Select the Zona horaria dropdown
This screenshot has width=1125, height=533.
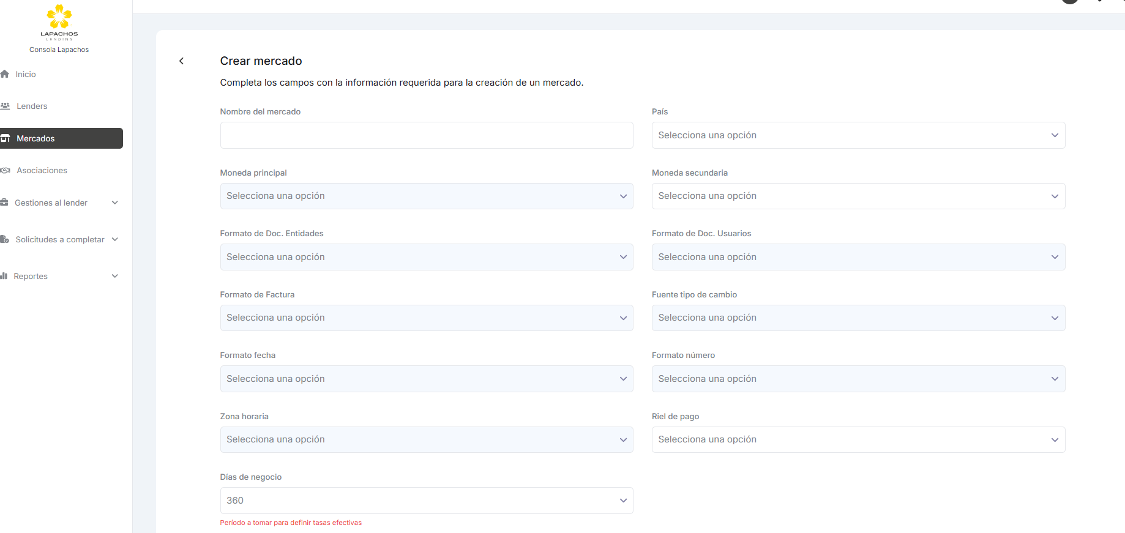pos(426,440)
